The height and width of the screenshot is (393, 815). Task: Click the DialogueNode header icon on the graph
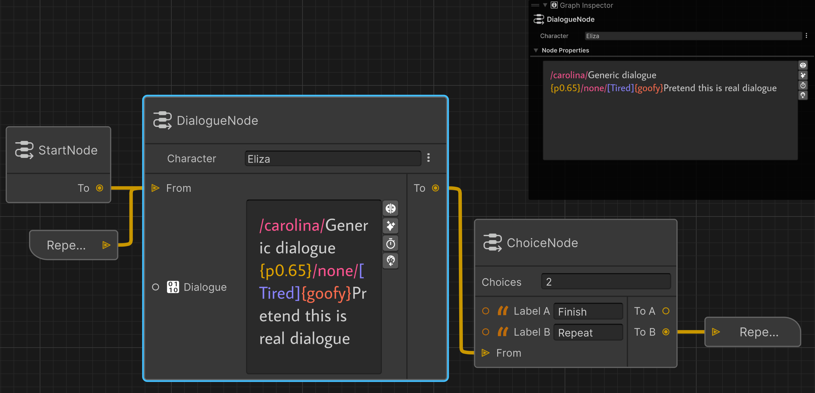tap(162, 120)
